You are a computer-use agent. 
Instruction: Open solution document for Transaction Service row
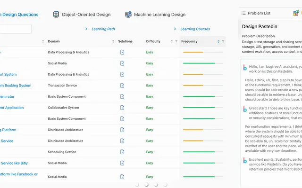tap(122, 86)
